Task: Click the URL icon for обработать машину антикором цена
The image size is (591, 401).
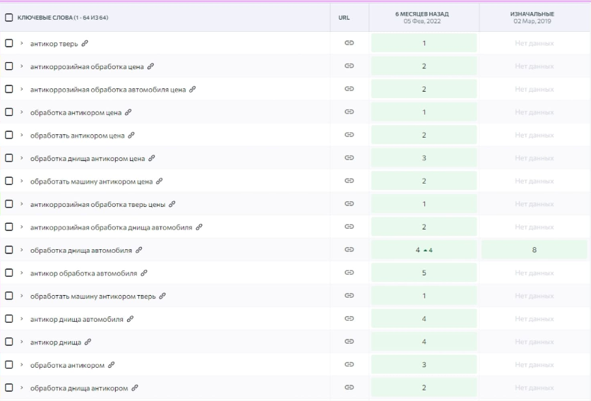Action: click(349, 181)
